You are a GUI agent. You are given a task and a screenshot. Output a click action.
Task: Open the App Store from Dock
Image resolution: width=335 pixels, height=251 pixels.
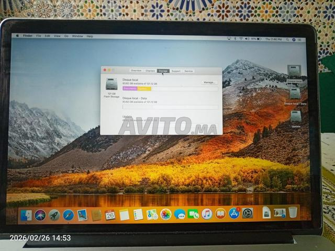pyautogui.click(x=234, y=213)
